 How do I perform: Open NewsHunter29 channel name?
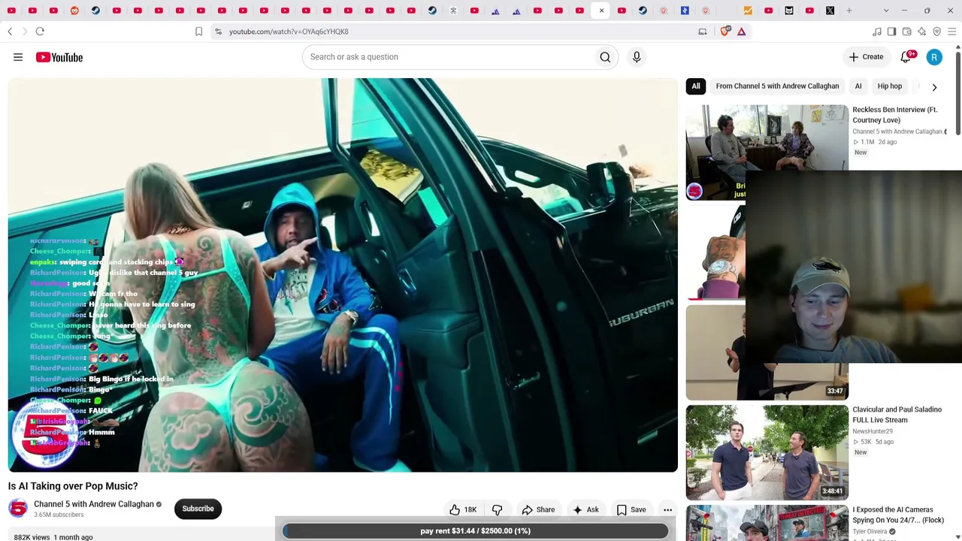(873, 431)
